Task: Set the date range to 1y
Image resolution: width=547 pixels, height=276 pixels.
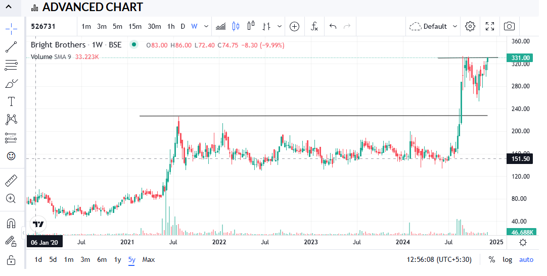Action: [118, 260]
